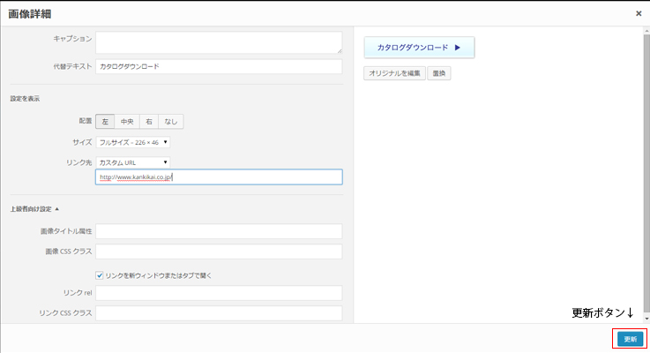Select なし alignment option
Image resolution: width=650 pixels, height=353 pixels.
click(x=171, y=122)
